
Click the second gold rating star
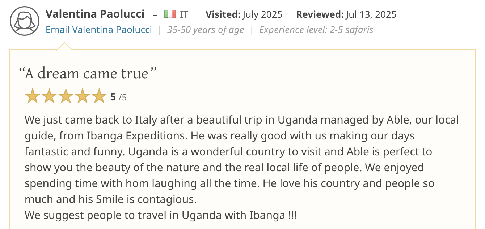49,97
